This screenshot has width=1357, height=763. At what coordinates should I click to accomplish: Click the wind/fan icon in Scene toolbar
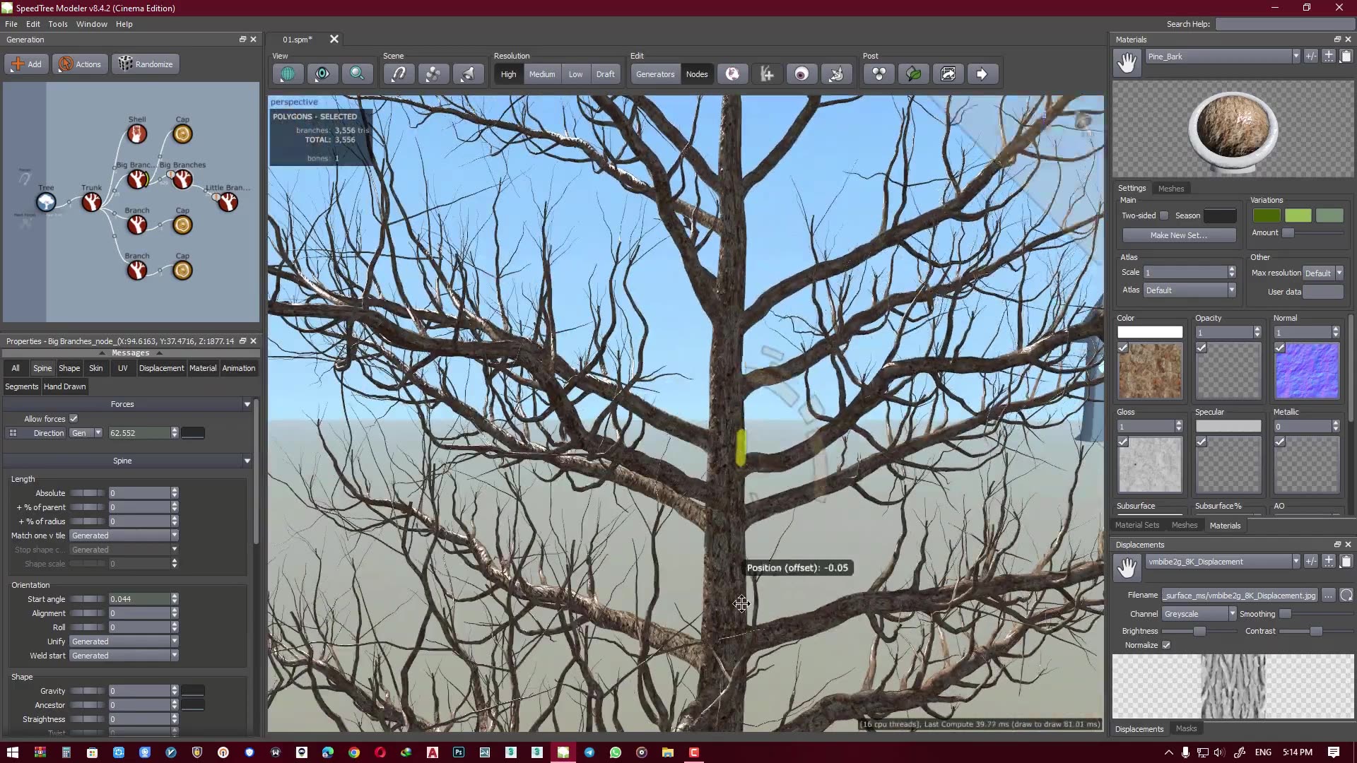(433, 73)
